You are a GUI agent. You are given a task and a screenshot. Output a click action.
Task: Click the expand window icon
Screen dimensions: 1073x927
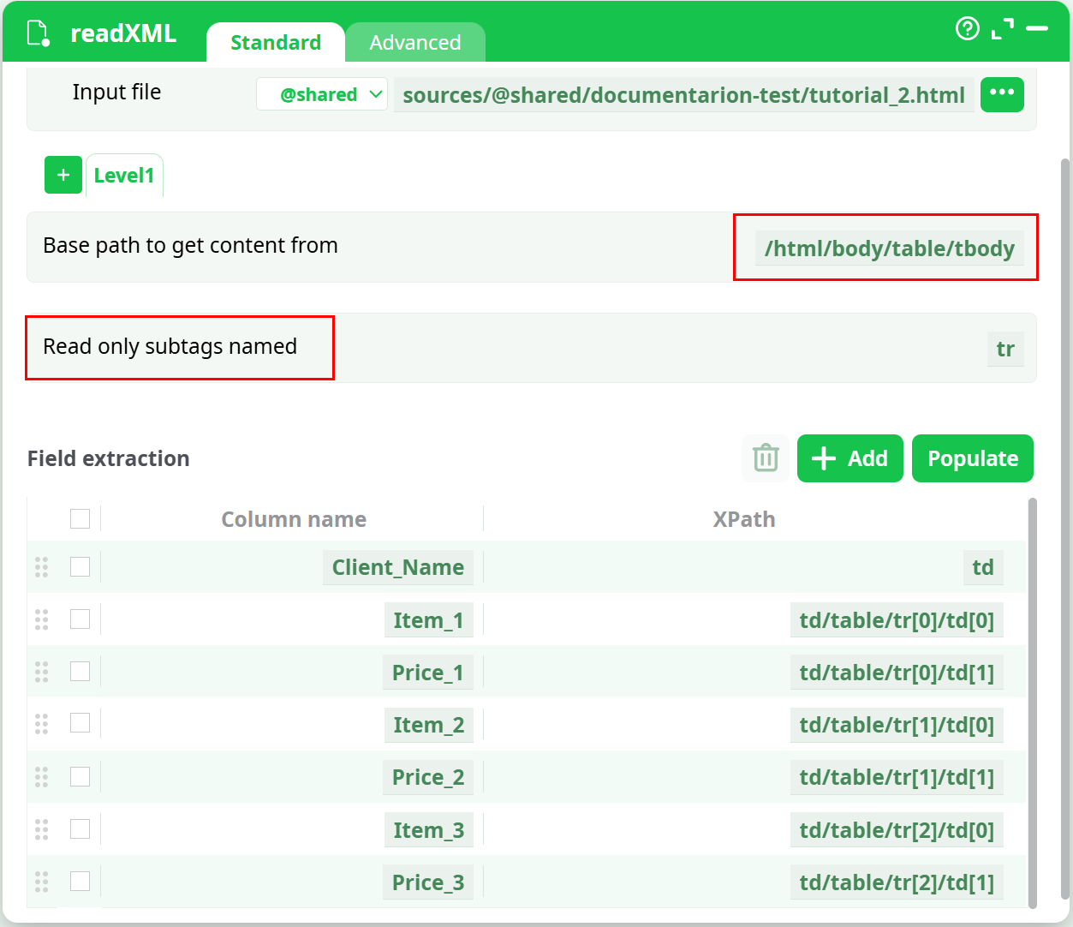(1002, 29)
